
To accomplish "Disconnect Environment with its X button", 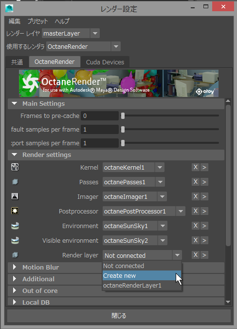I will [196, 226].
